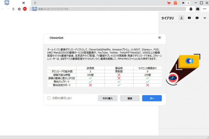Screen dimensions: 209x139
Task: Click the 今すぐ購入 button
Action: 107,98
